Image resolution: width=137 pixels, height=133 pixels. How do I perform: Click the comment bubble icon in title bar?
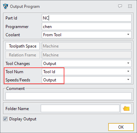pos(120,6)
